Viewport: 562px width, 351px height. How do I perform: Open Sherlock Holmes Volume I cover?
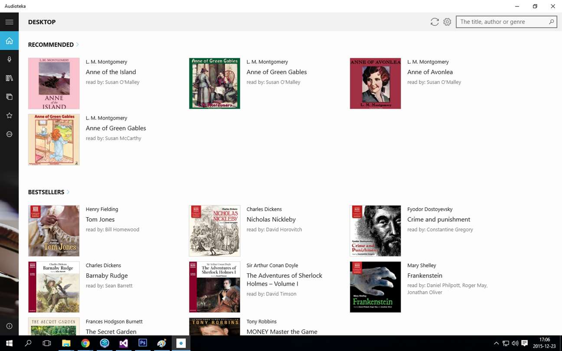pyautogui.click(x=215, y=287)
